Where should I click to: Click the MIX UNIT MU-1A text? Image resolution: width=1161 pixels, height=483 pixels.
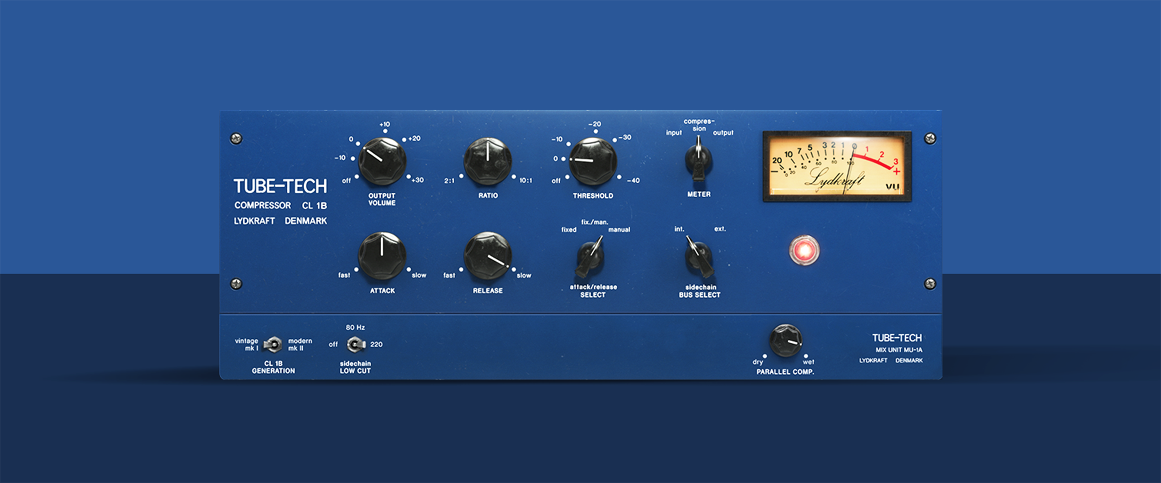pos(899,350)
